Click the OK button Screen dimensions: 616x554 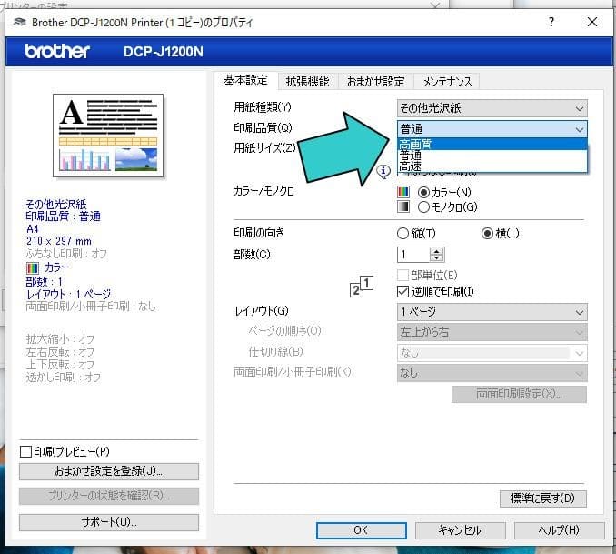pos(361,530)
